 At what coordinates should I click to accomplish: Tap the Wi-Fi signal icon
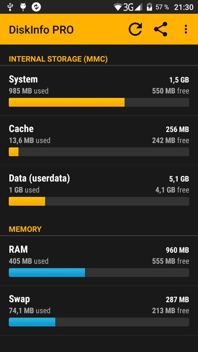119,7
